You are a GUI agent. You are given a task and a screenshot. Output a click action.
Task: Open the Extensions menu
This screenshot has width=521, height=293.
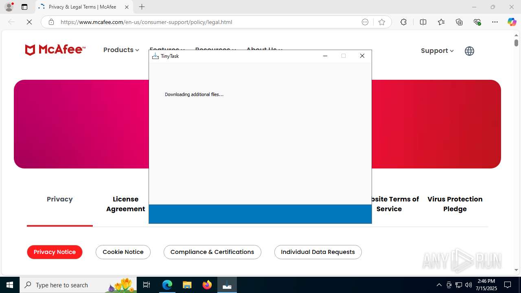pyautogui.click(x=403, y=22)
